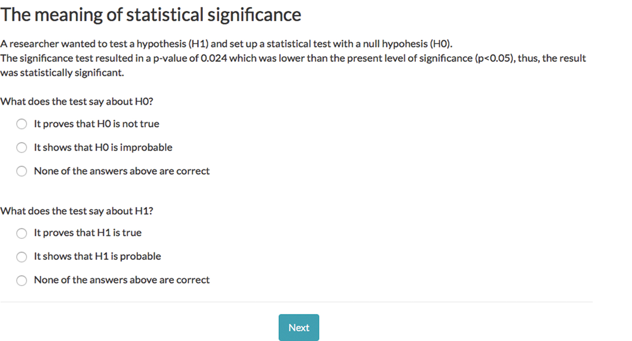Click the text line 'was statistically significant.'
Viewport: 632px width, 341px height.
tap(62, 73)
